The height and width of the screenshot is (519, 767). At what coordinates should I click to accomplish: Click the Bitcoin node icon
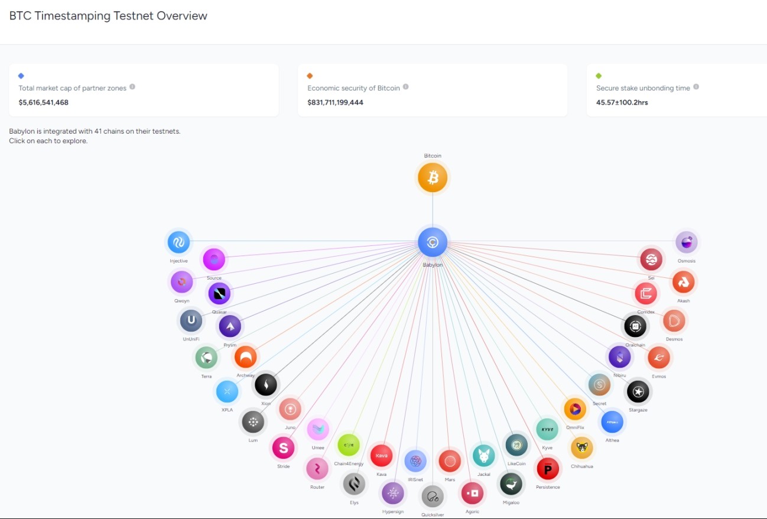click(x=433, y=177)
